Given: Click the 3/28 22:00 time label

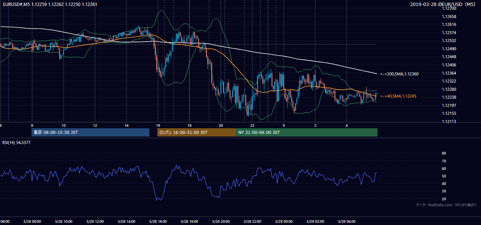Looking at the screenshot, I should point(253,221).
